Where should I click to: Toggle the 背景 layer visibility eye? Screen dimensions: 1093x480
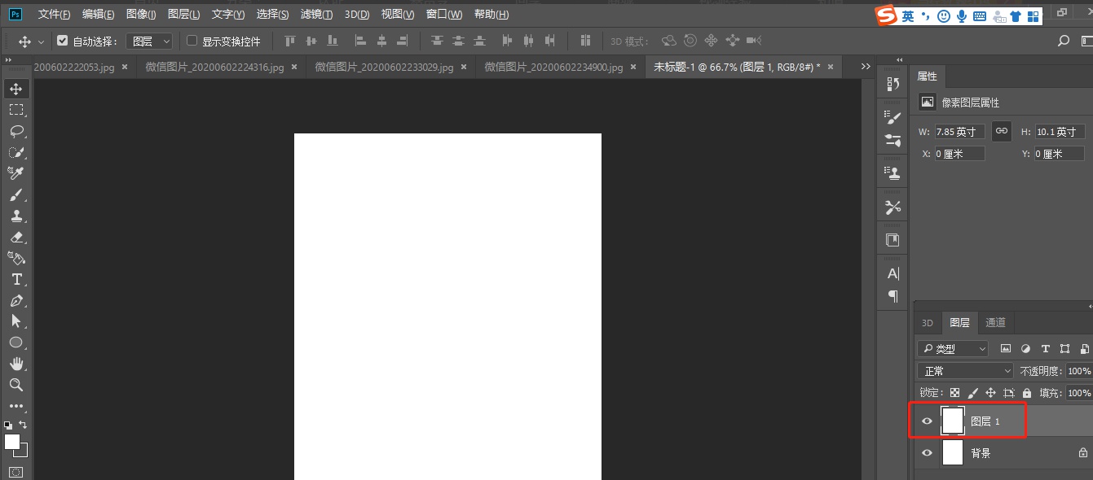pyautogui.click(x=927, y=452)
